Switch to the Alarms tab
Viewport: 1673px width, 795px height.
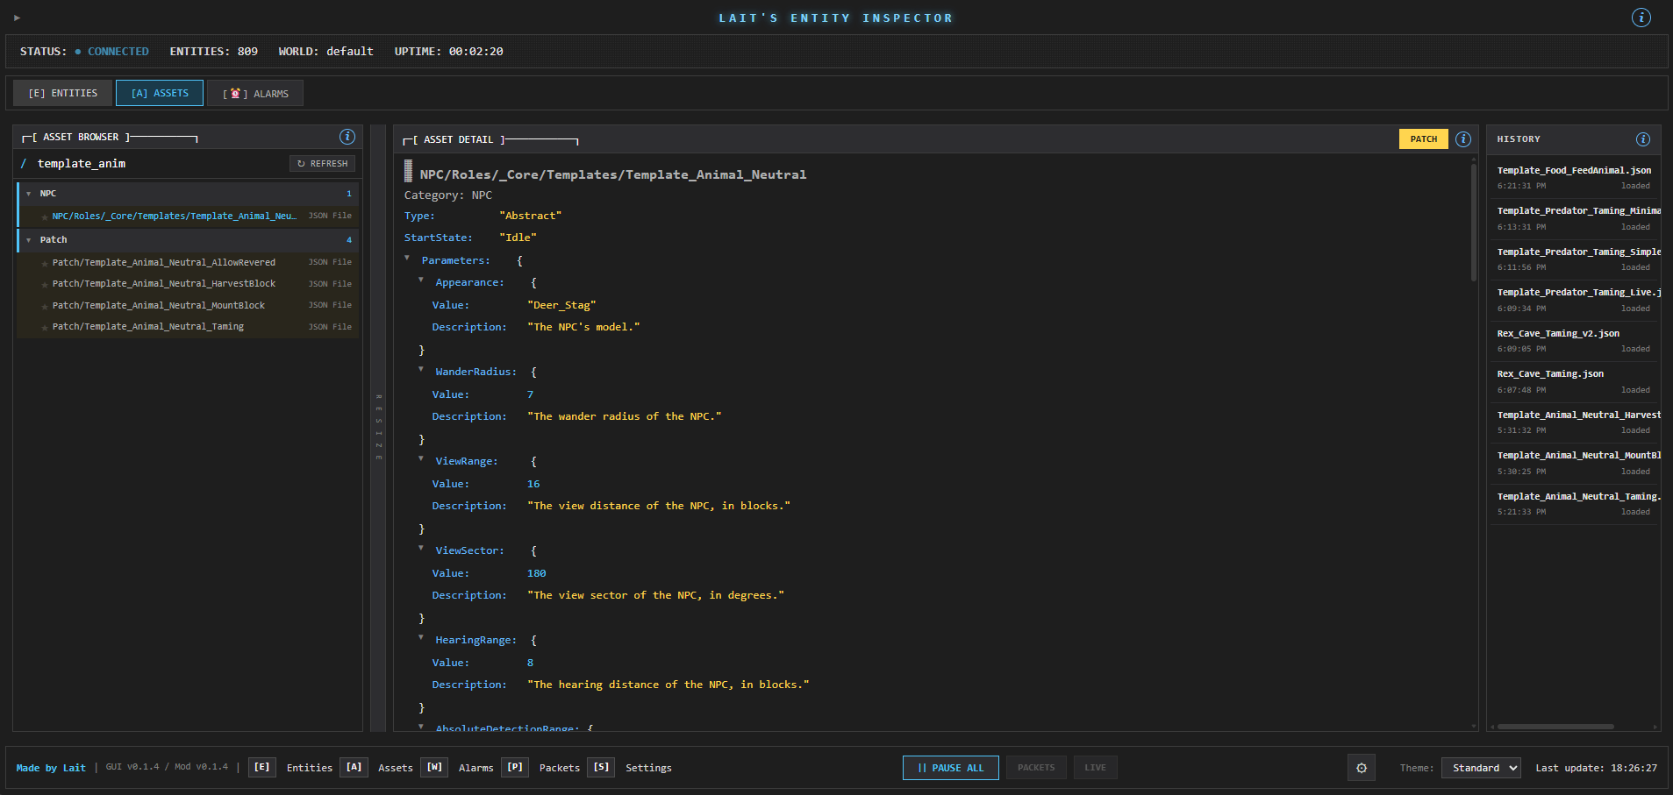click(x=255, y=93)
